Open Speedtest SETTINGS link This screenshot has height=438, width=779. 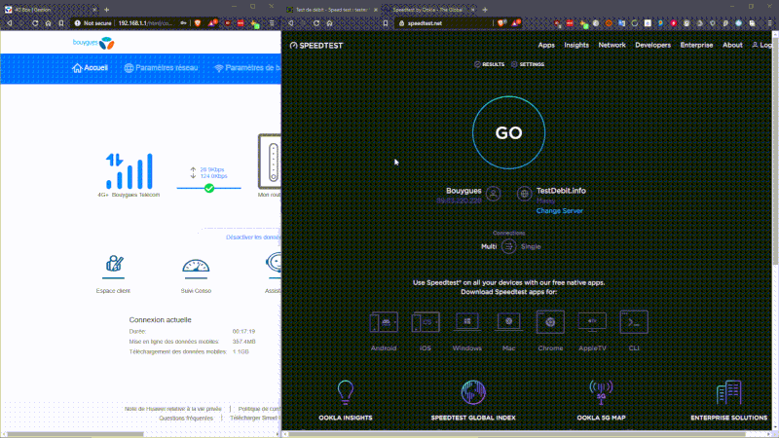(528, 64)
